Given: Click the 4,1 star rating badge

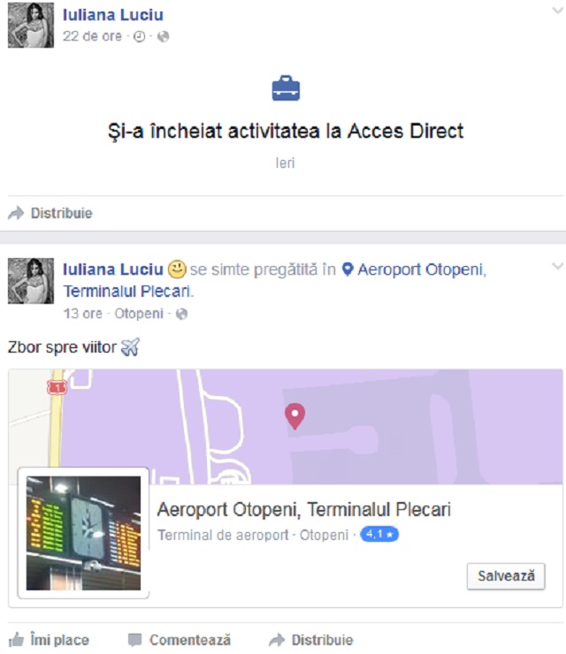Looking at the screenshot, I should tap(379, 535).
